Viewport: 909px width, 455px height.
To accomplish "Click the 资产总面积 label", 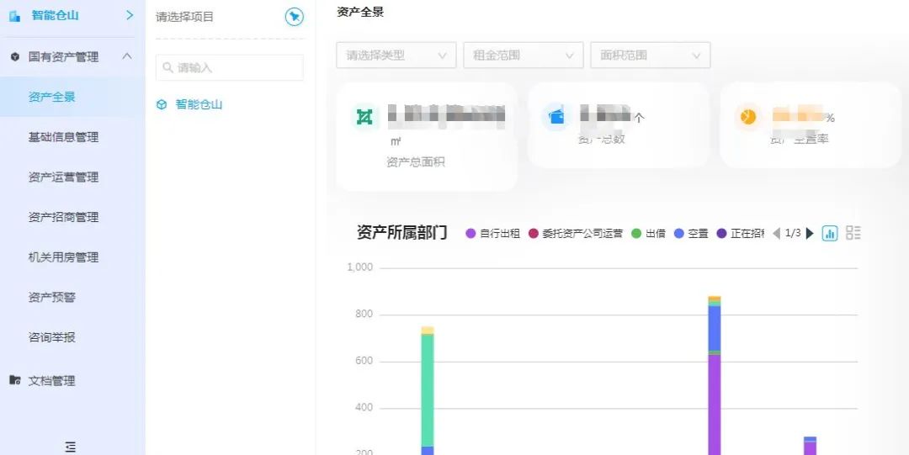I will click(416, 162).
